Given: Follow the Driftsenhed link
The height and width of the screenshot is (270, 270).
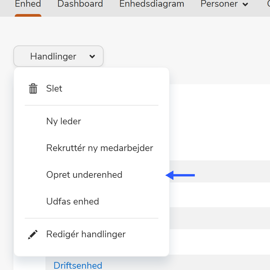Looking at the screenshot, I should point(78,265).
